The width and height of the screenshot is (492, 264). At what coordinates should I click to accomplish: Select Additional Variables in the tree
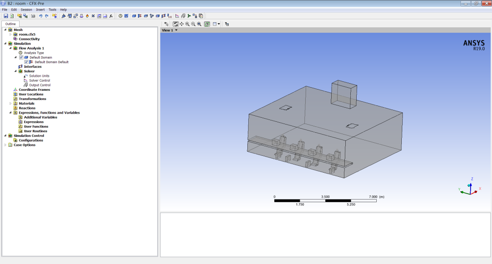tap(41, 117)
